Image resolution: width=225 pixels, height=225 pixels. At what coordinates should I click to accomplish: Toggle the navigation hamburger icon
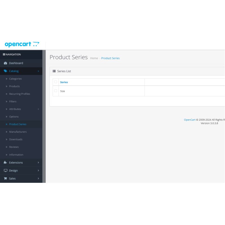click(x=4, y=55)
